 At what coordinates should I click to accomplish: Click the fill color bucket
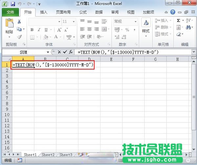[46, 37]
